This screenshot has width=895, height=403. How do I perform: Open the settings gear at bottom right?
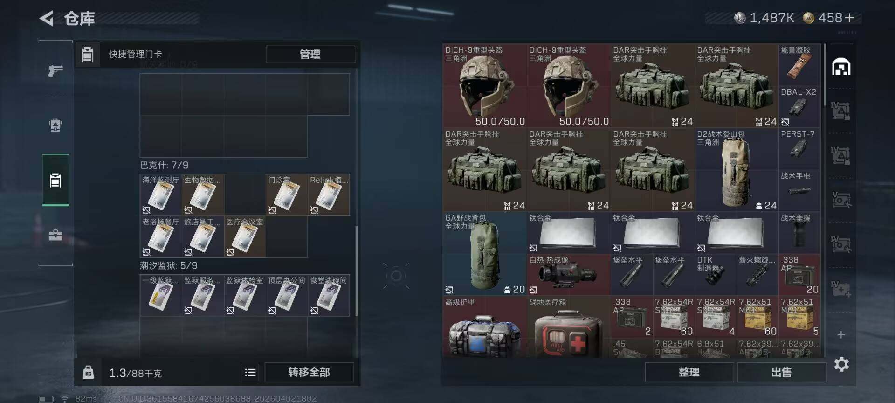pos(841,364)
